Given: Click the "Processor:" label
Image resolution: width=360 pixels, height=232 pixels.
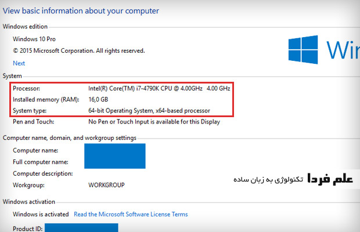Looking at the screenshot, I should 27,88.
